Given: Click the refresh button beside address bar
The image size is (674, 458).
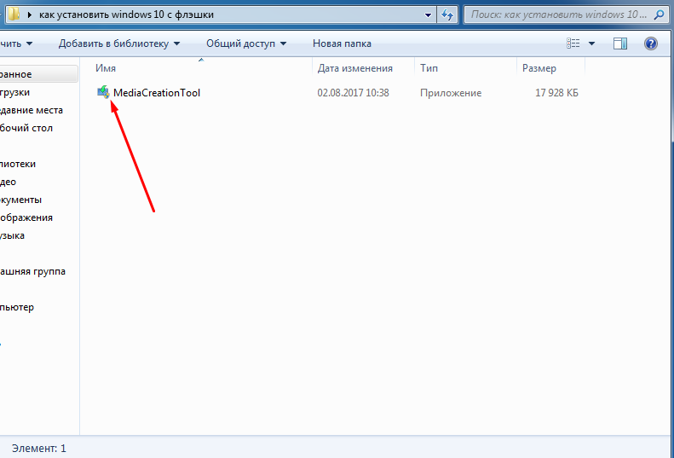Looking at the screenshot, I should coord(447,14).
